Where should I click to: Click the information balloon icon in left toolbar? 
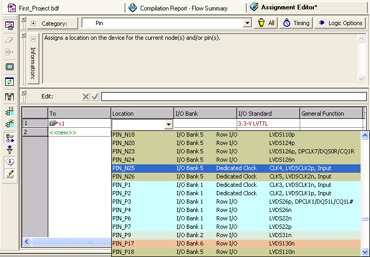9,162
